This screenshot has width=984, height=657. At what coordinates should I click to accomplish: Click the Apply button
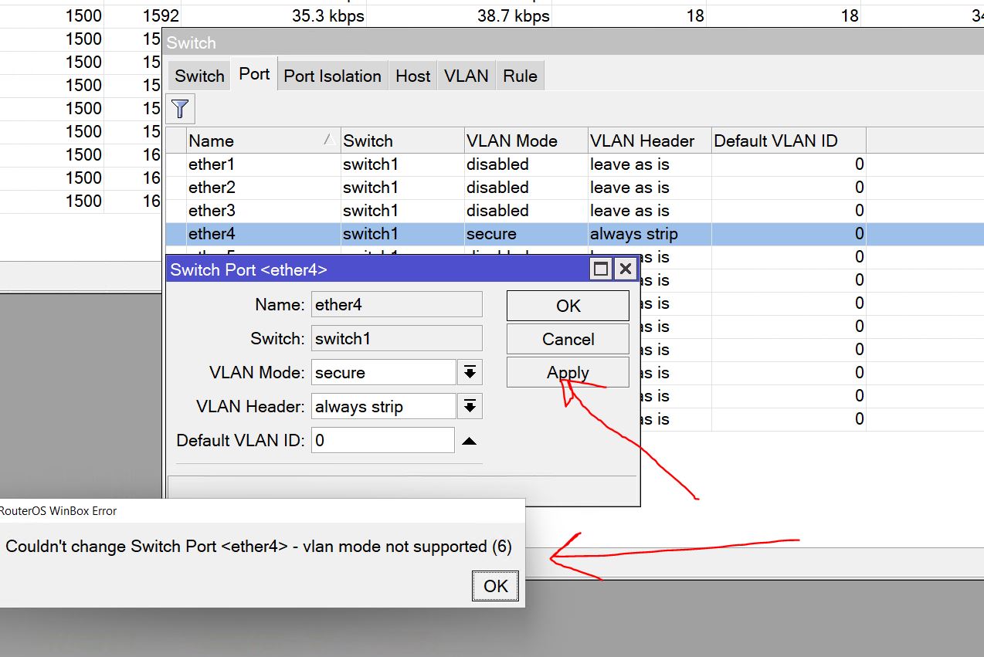pos(568,372)
